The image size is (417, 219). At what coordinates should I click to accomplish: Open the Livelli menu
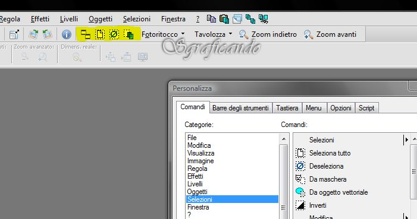point(69,19)
